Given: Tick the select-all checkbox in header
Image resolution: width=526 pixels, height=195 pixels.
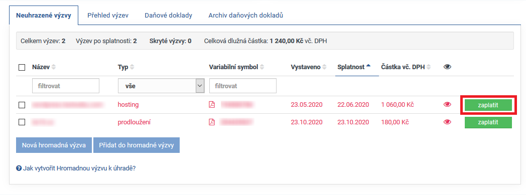Looking at the screenshot, I should coord(22,67).
